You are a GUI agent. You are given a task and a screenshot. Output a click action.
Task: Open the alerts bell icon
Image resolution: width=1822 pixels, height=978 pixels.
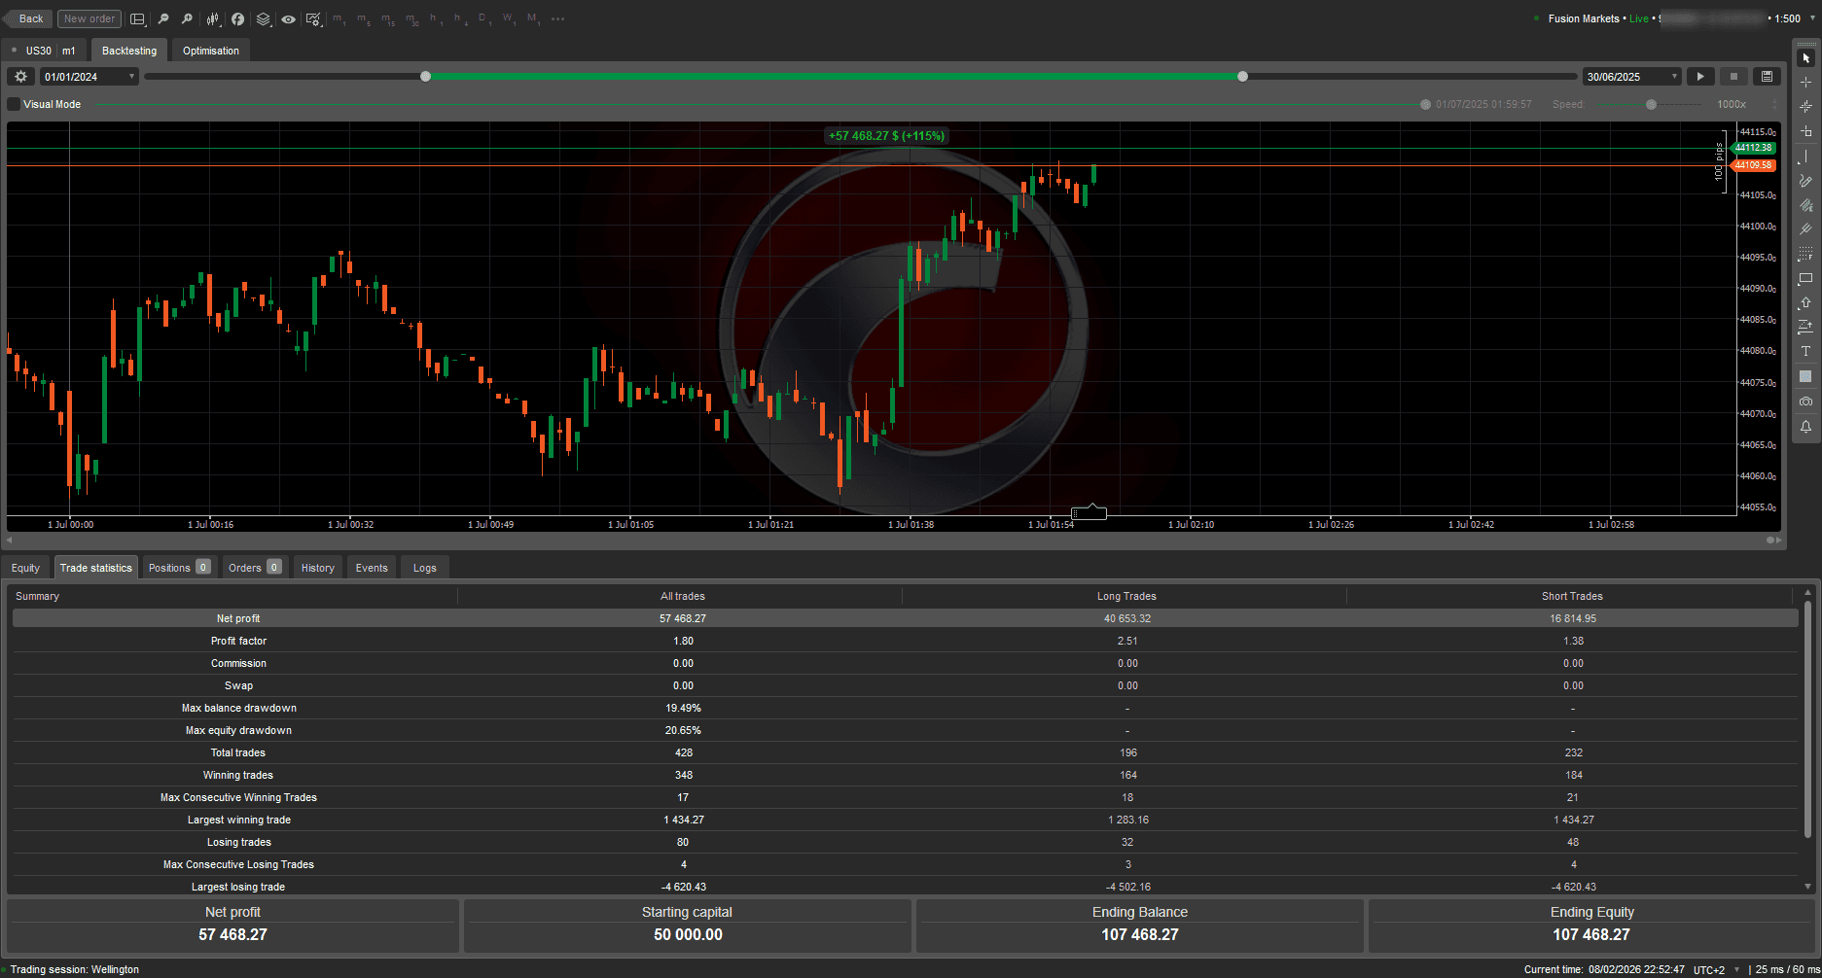(x=1805, y=426)
